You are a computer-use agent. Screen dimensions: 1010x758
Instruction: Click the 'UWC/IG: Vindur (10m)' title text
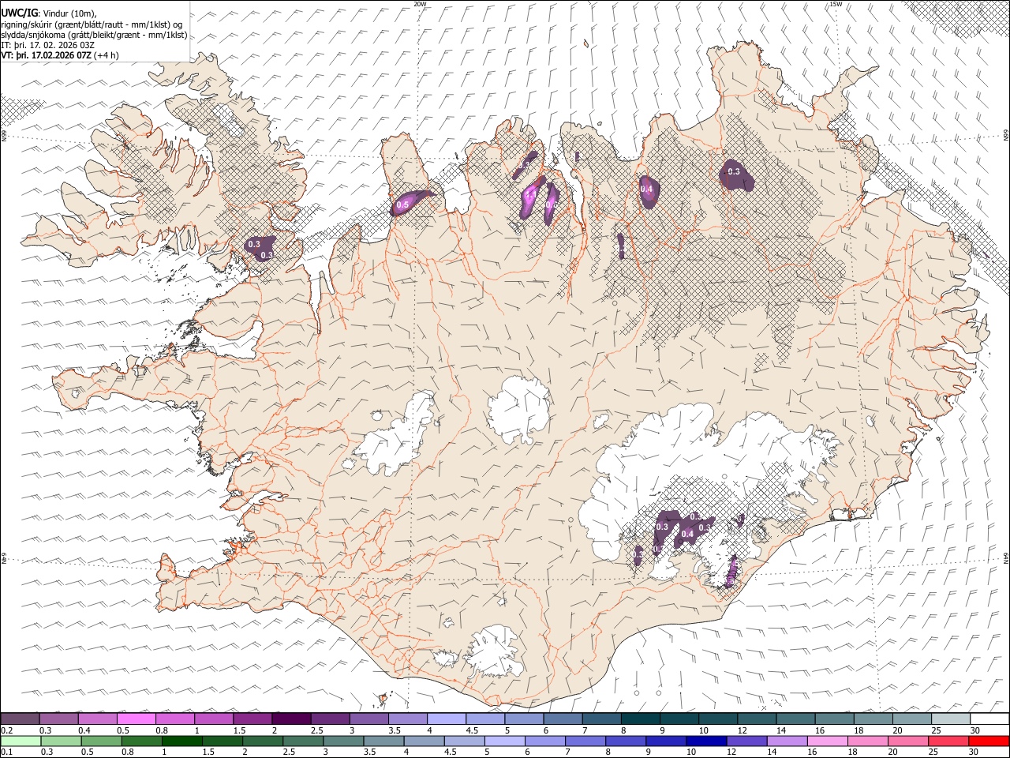coord(49,12)
